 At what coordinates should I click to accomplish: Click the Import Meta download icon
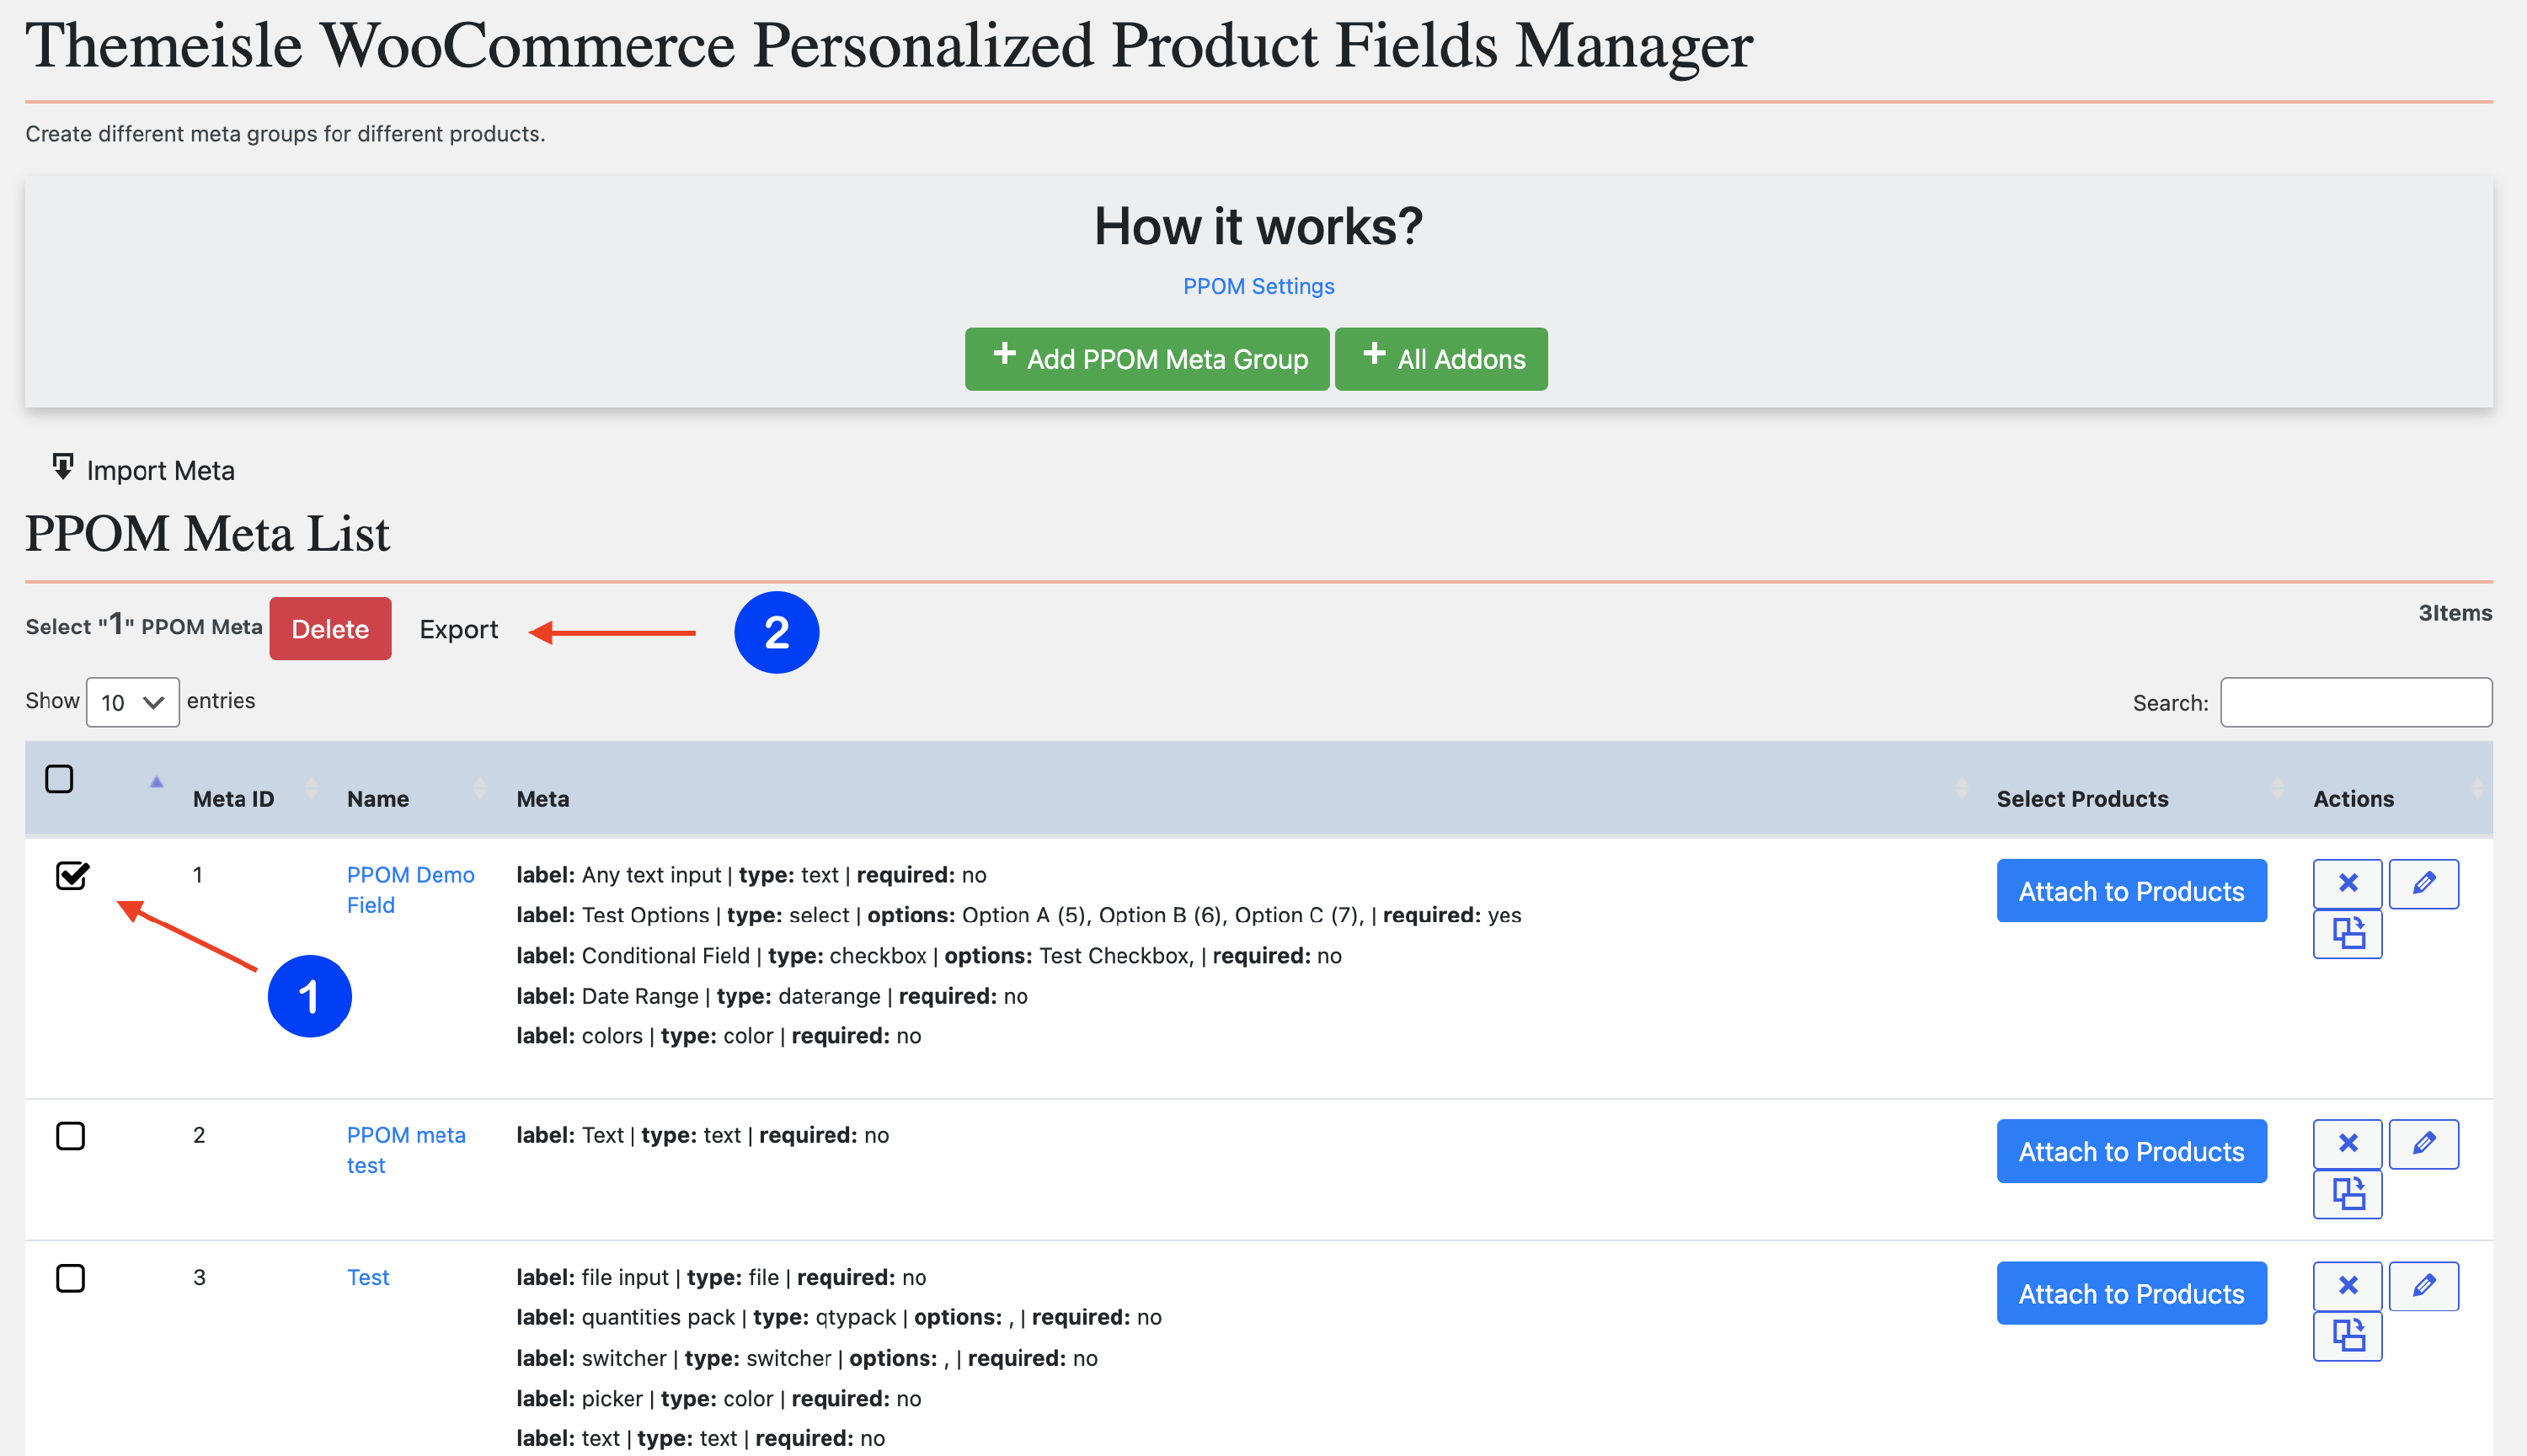coord(62,467)
